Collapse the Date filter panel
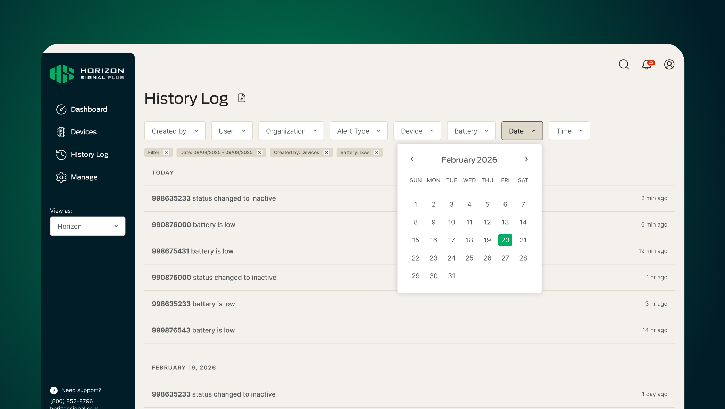Screen dimensions: 725x409 (x=522, y=131)
